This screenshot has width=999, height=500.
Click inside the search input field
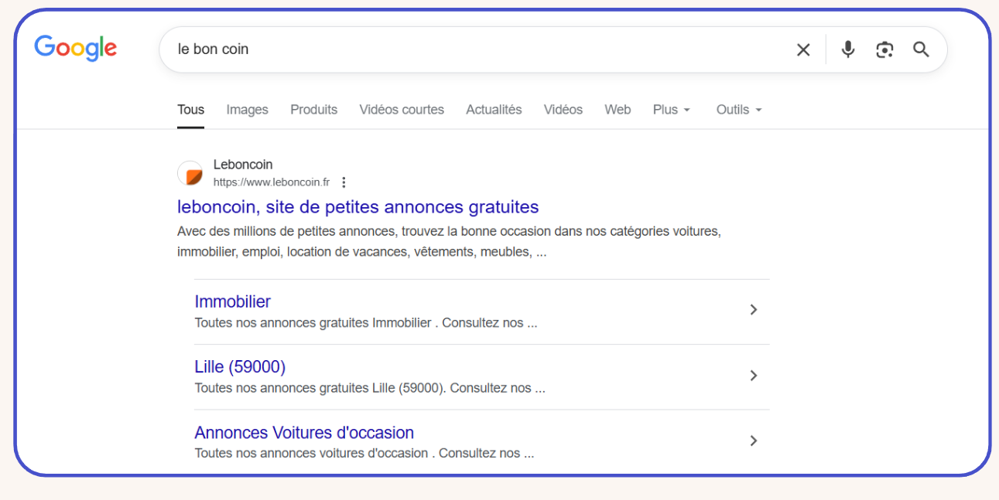[x=464, y=49]
